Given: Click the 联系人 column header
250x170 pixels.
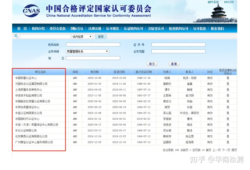Looking at the screenshot, I should 190,72.
